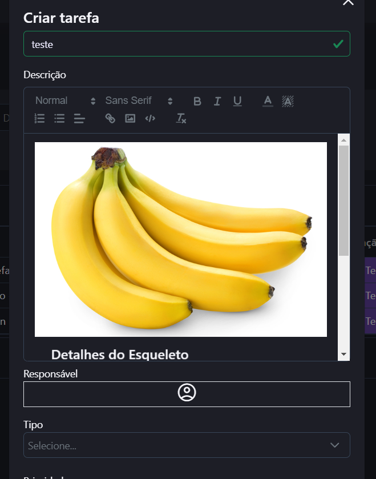The image size is (376, 479).
Task: Close the Criar tarefa dialog
Action: (x=348, y=2)
